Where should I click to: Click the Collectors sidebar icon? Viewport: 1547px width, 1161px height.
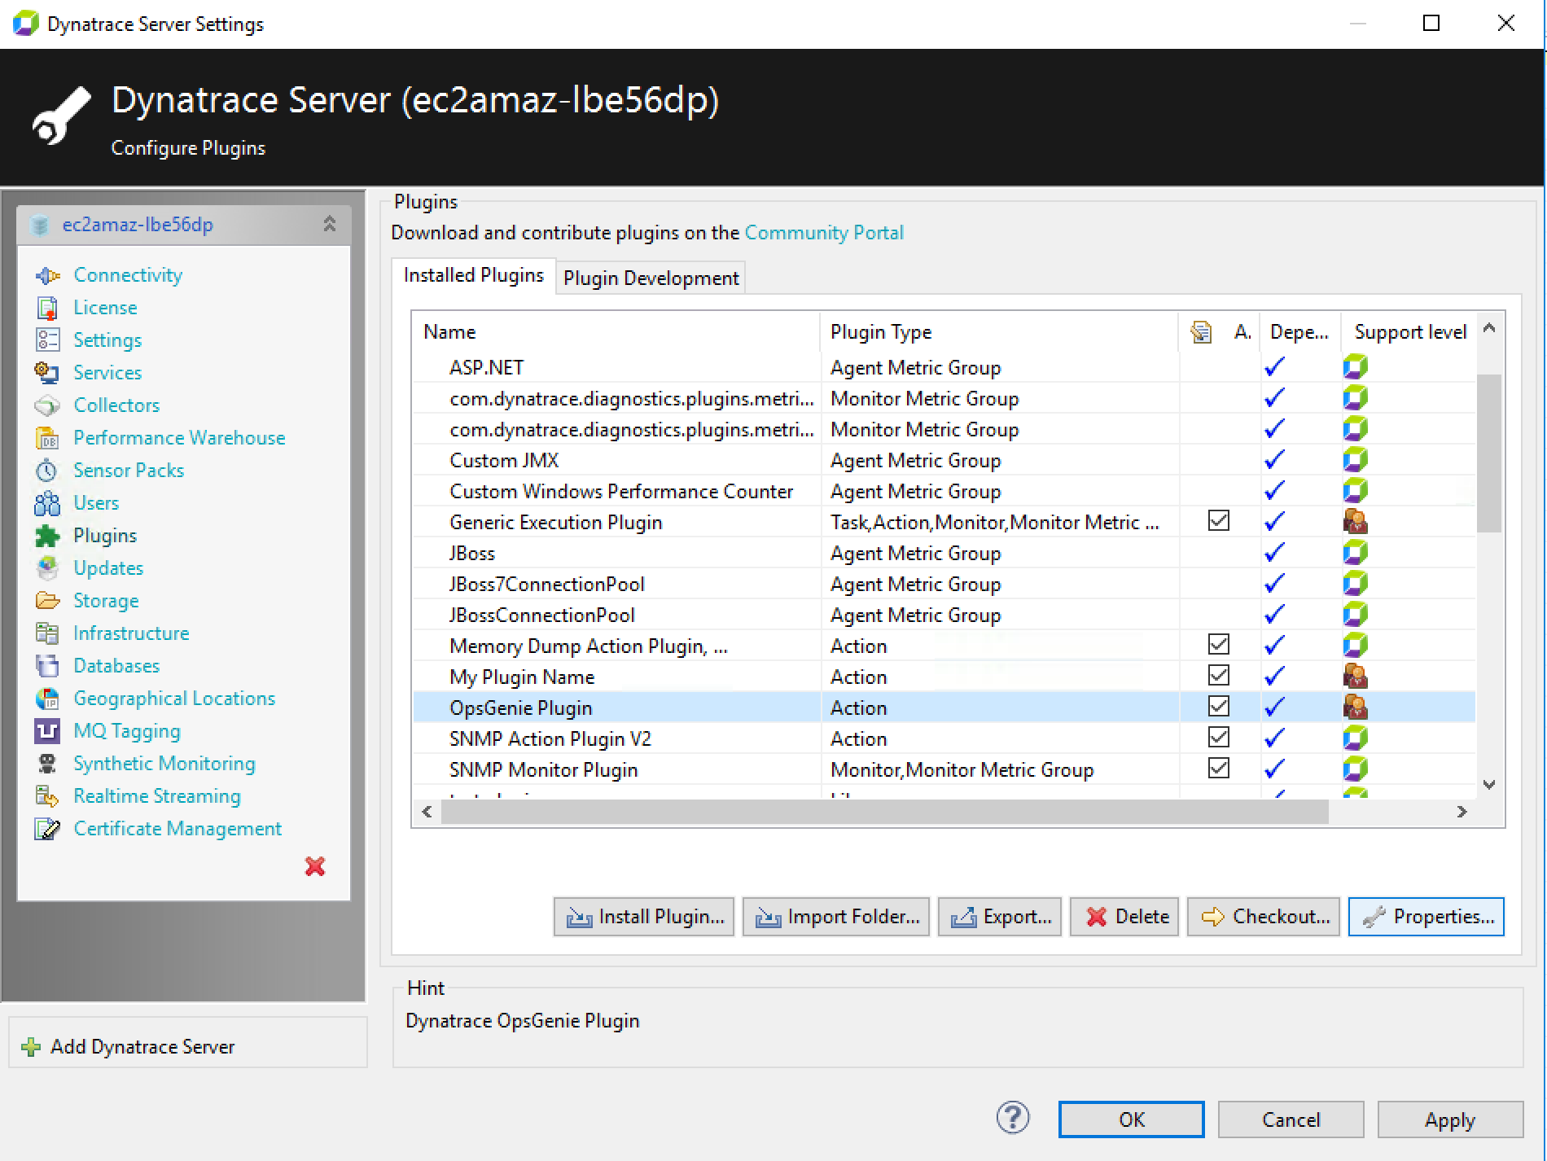[47, 405]
